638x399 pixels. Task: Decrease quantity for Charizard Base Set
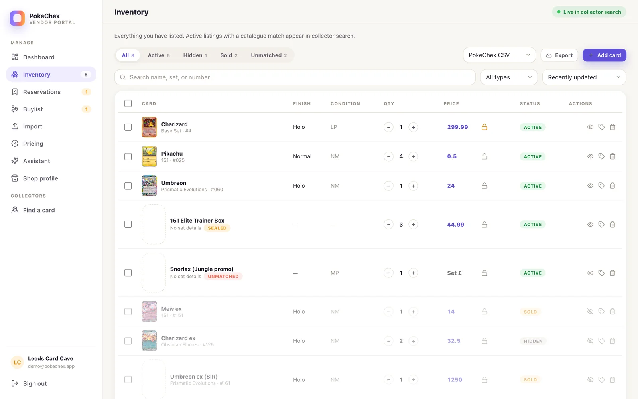388,127
